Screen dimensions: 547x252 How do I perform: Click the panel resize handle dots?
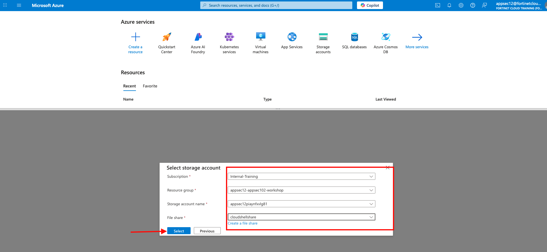pyautogui.click(x=278, y=109)
